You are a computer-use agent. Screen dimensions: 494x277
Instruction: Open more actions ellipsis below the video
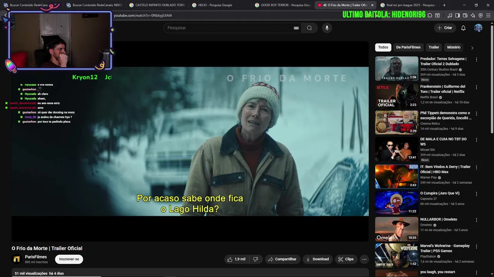point(364,259)
